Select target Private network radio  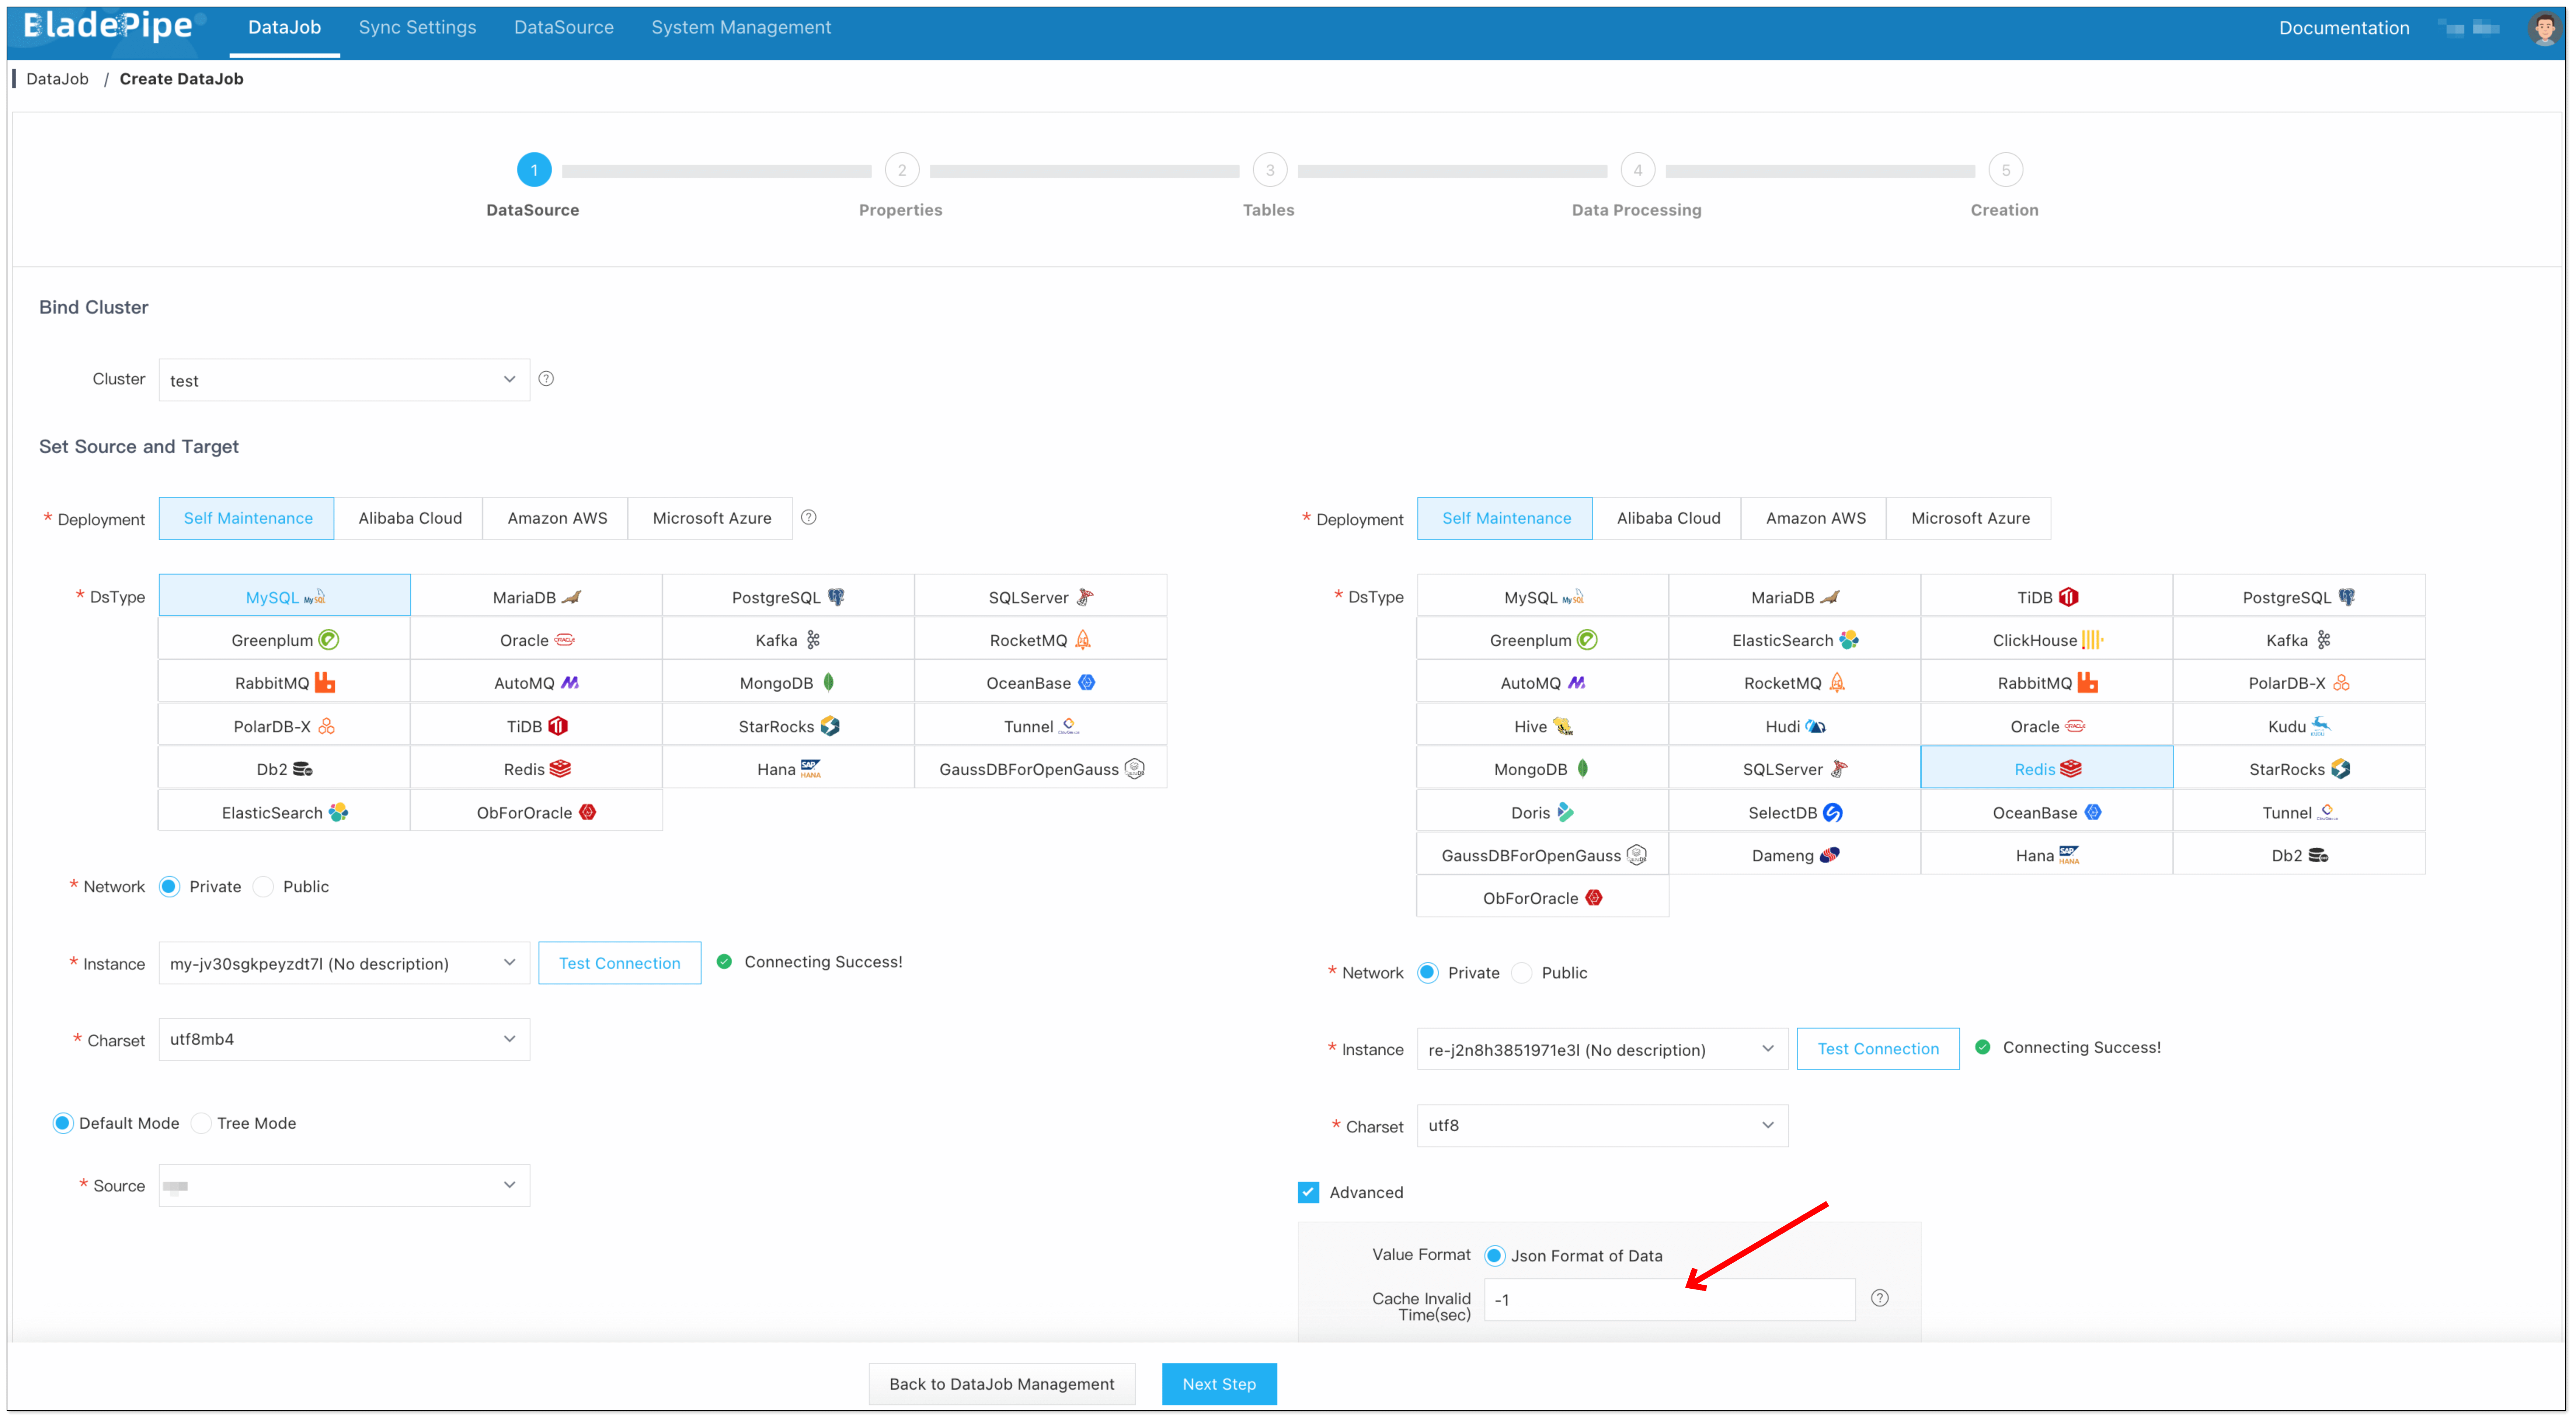point(1428,973)
